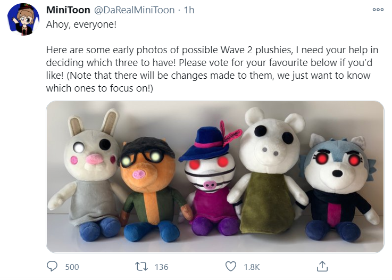Retweet this post using the retweet icon

(141, 267)
